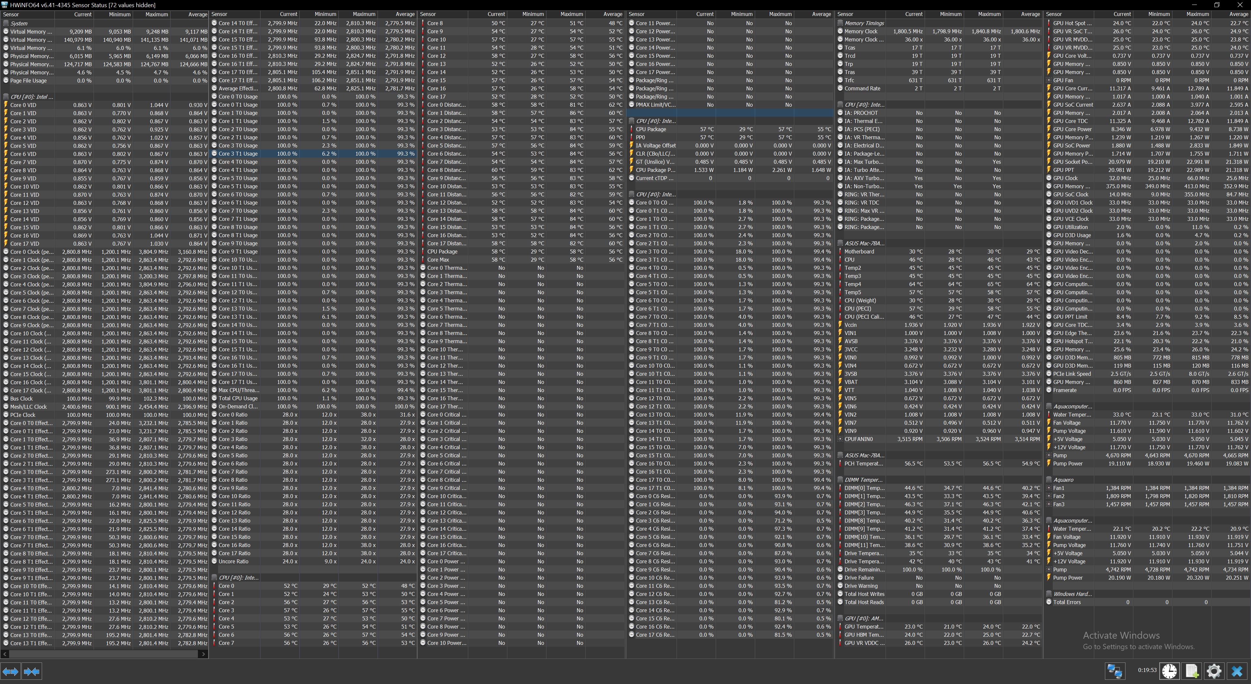This screenshot has width=1251, height=684.
Task: Click the shrink columns inward arrows button
Action: (32, 671)
